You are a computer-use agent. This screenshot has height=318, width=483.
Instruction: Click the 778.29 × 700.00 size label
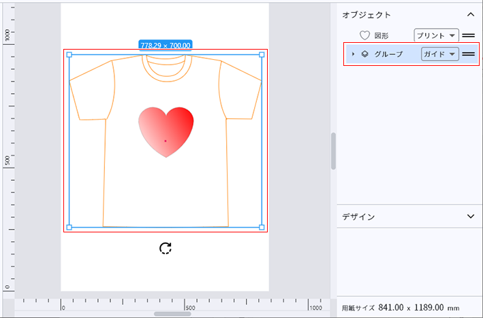(165, 45)
